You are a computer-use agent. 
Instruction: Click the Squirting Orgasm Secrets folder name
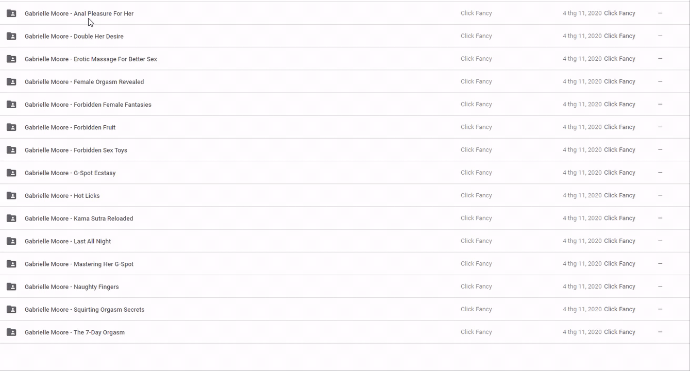[x=85, y=310]
